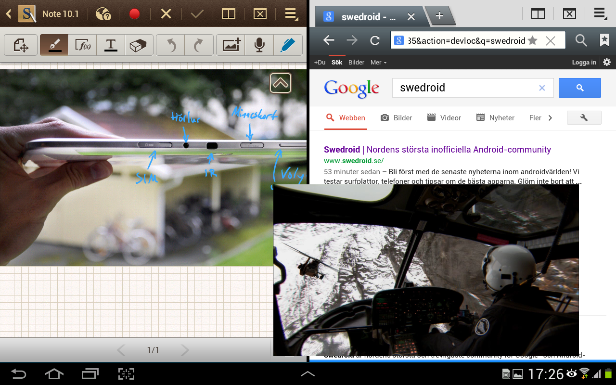This screenshot has height=385, width=616.
Task: Click the Logga in link
Action: point(584,63)
